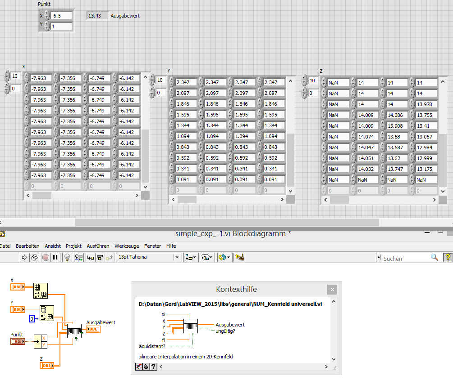Click the Retain Wire Values icon
453x380 pixels.
[79, 257]
